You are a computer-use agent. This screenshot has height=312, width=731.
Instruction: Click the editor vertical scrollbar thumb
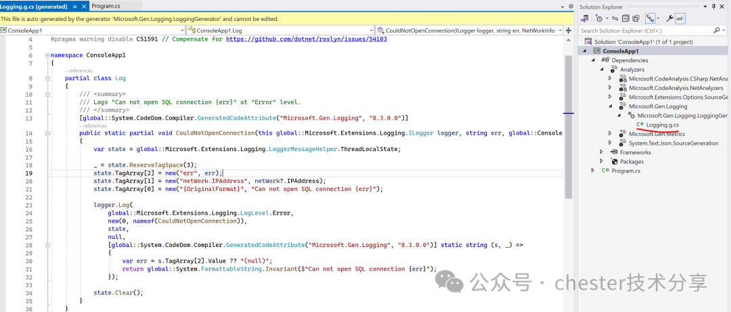569,126
